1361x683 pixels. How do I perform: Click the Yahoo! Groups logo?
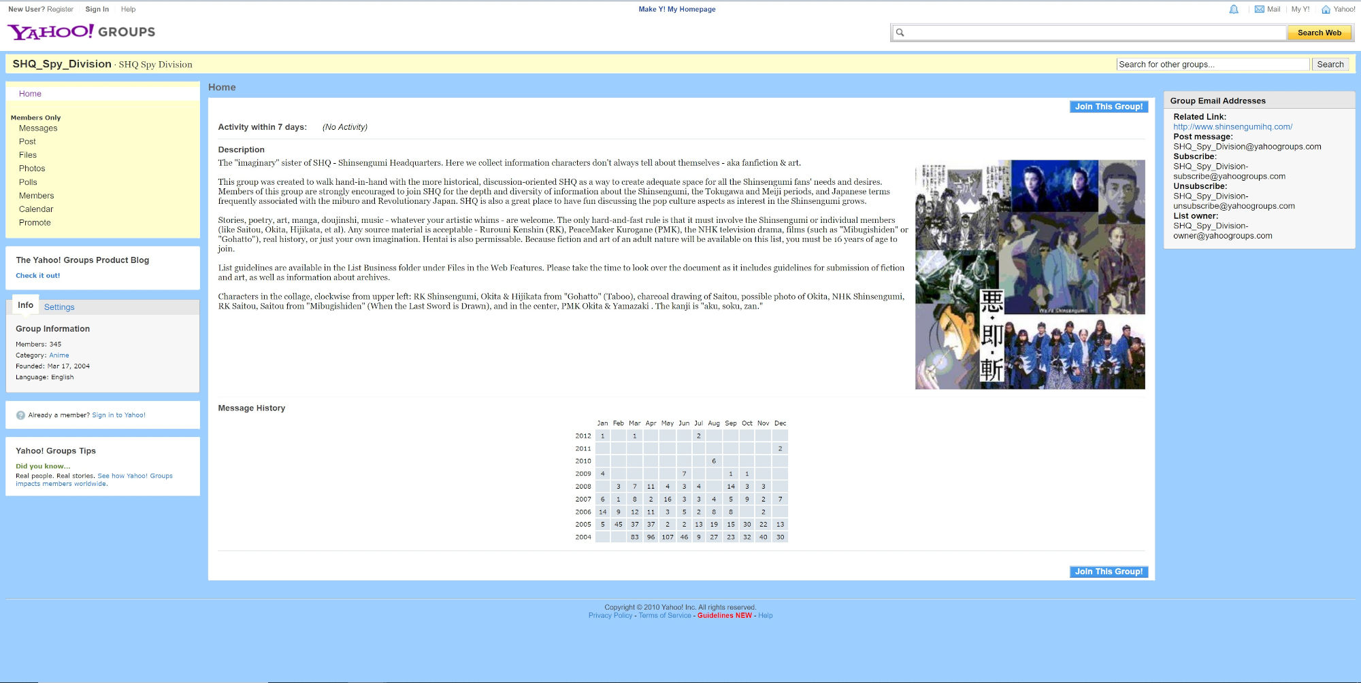click(81, 32)
